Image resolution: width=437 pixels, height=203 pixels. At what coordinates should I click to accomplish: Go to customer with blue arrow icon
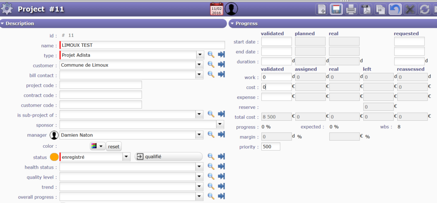tap(221, 64)
